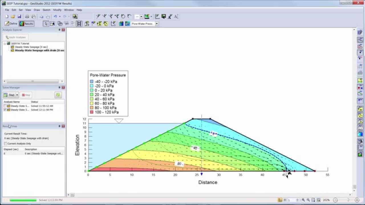Click the vertical scrollbar down arrow
This screenshot has height=205, width=365.
click(x=355, y=191)
